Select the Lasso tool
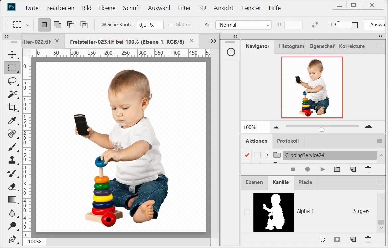388x248 pixels. (x=12, y=81)
